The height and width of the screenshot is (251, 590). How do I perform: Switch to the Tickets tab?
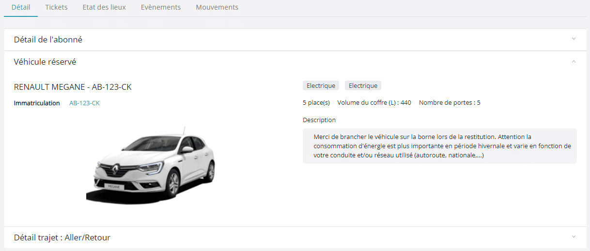[56, 8]
